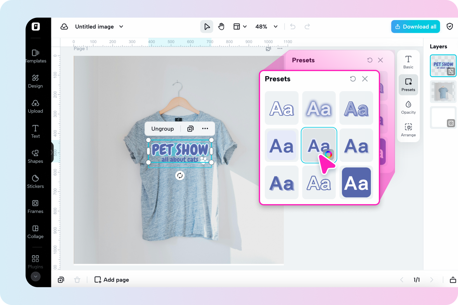Undo the last action
The width and height of the screenshot is (458, 305).
[292, 26]
